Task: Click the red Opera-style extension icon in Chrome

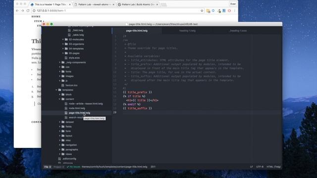Action: tap(229, 11)
